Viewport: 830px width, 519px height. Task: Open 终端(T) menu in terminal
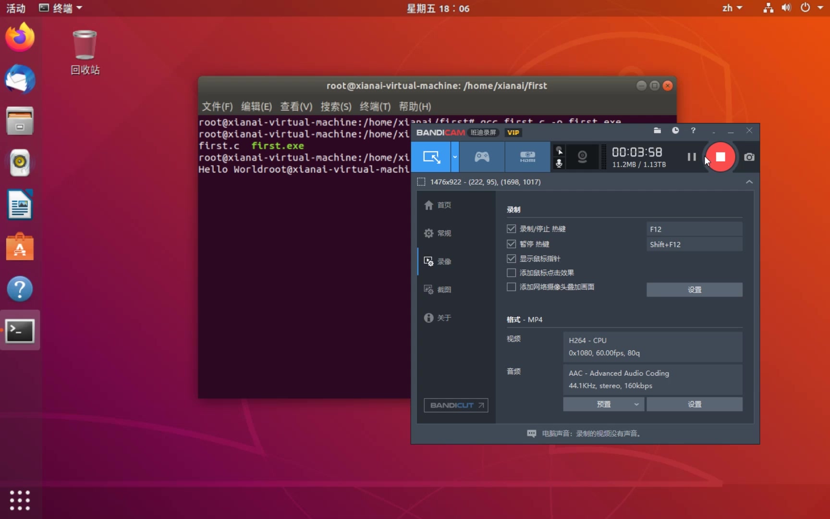[x=375, y=106]
